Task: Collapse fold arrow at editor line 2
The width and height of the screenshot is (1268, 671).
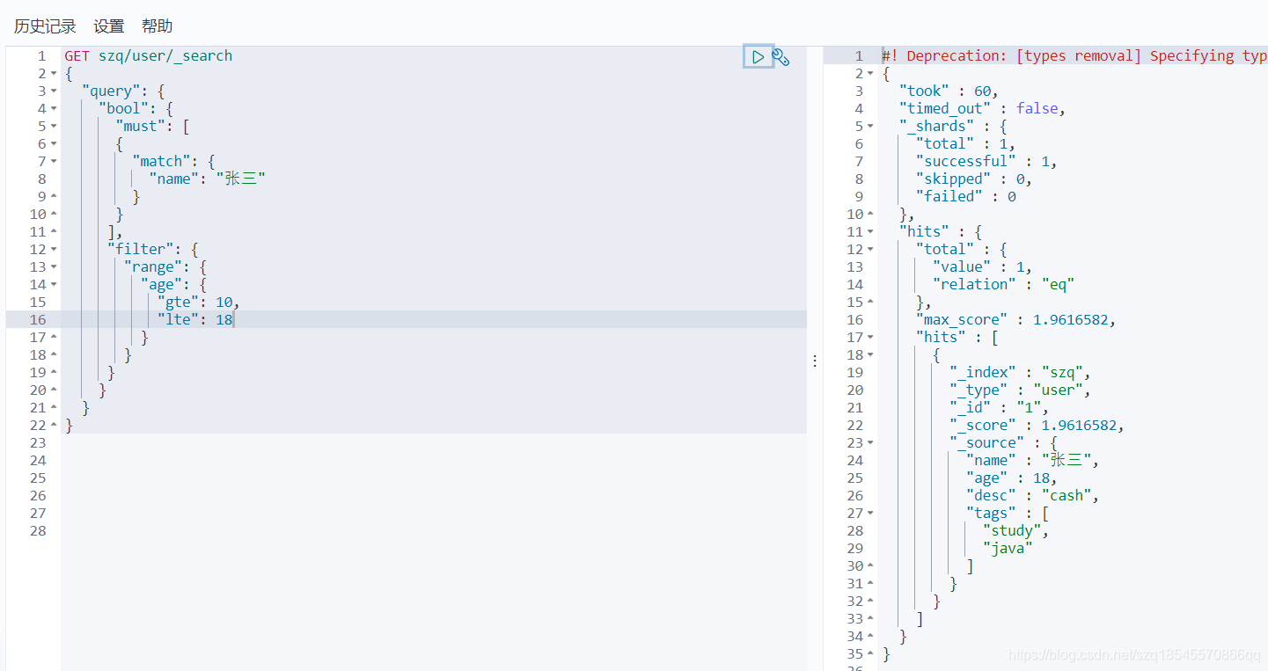Action: [54, 74]
